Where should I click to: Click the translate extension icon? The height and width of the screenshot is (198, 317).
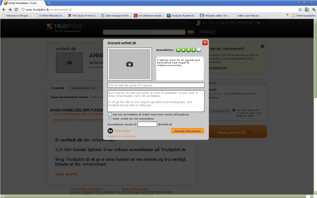[307, 10]
